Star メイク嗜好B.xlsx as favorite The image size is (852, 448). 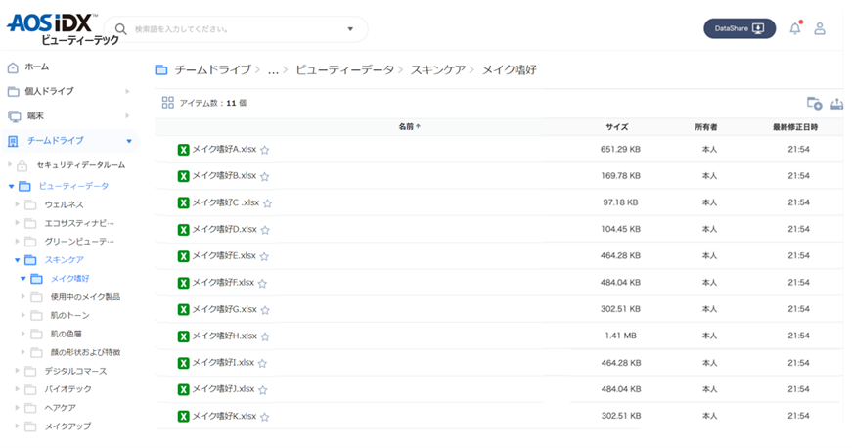click(x=265, y=176)
